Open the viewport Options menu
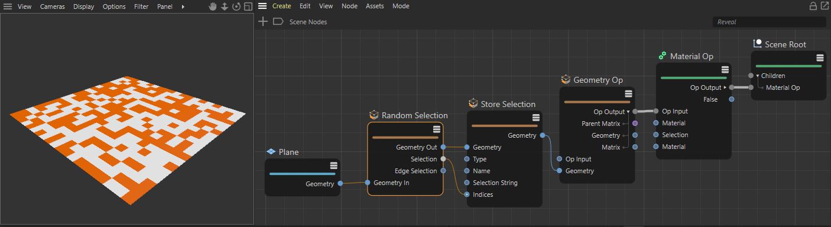Viewport: 831px width, 227px height. point(114,7)
